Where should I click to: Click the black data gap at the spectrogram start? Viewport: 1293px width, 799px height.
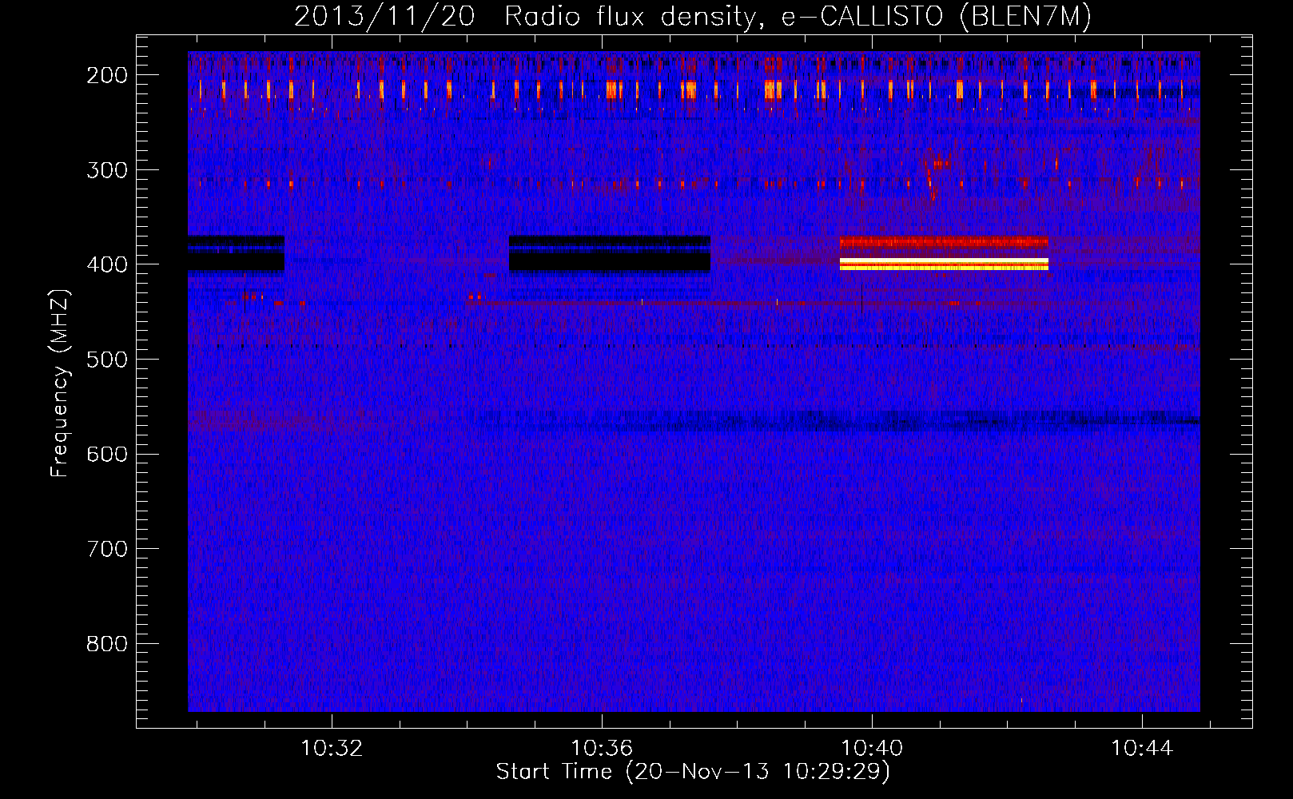click(x=236, y=254)
